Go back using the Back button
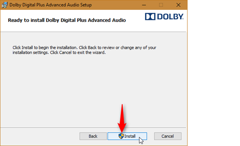This screenshot has height=146, width=240. coord(93,136)
